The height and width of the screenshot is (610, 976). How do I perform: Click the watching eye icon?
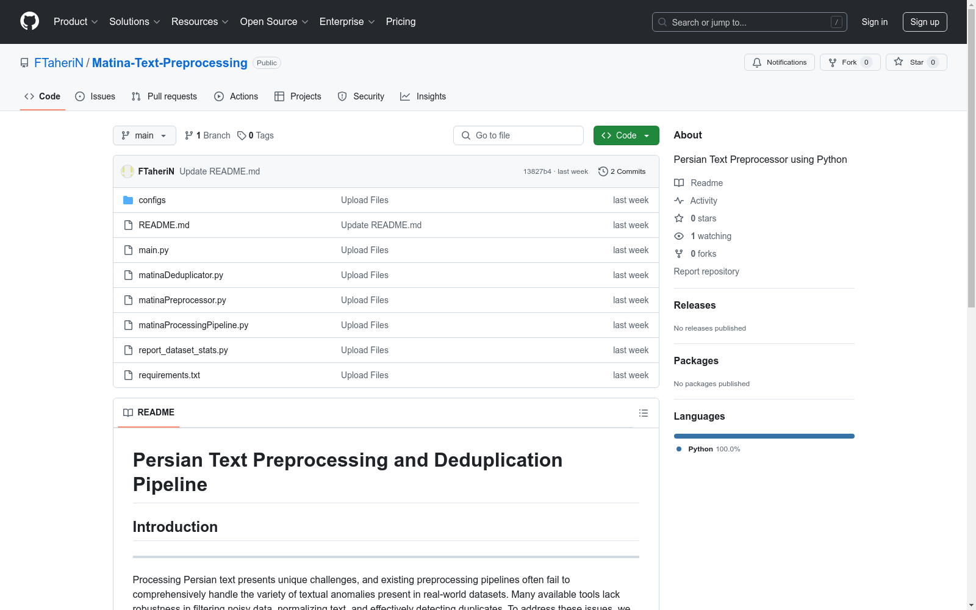679,236
